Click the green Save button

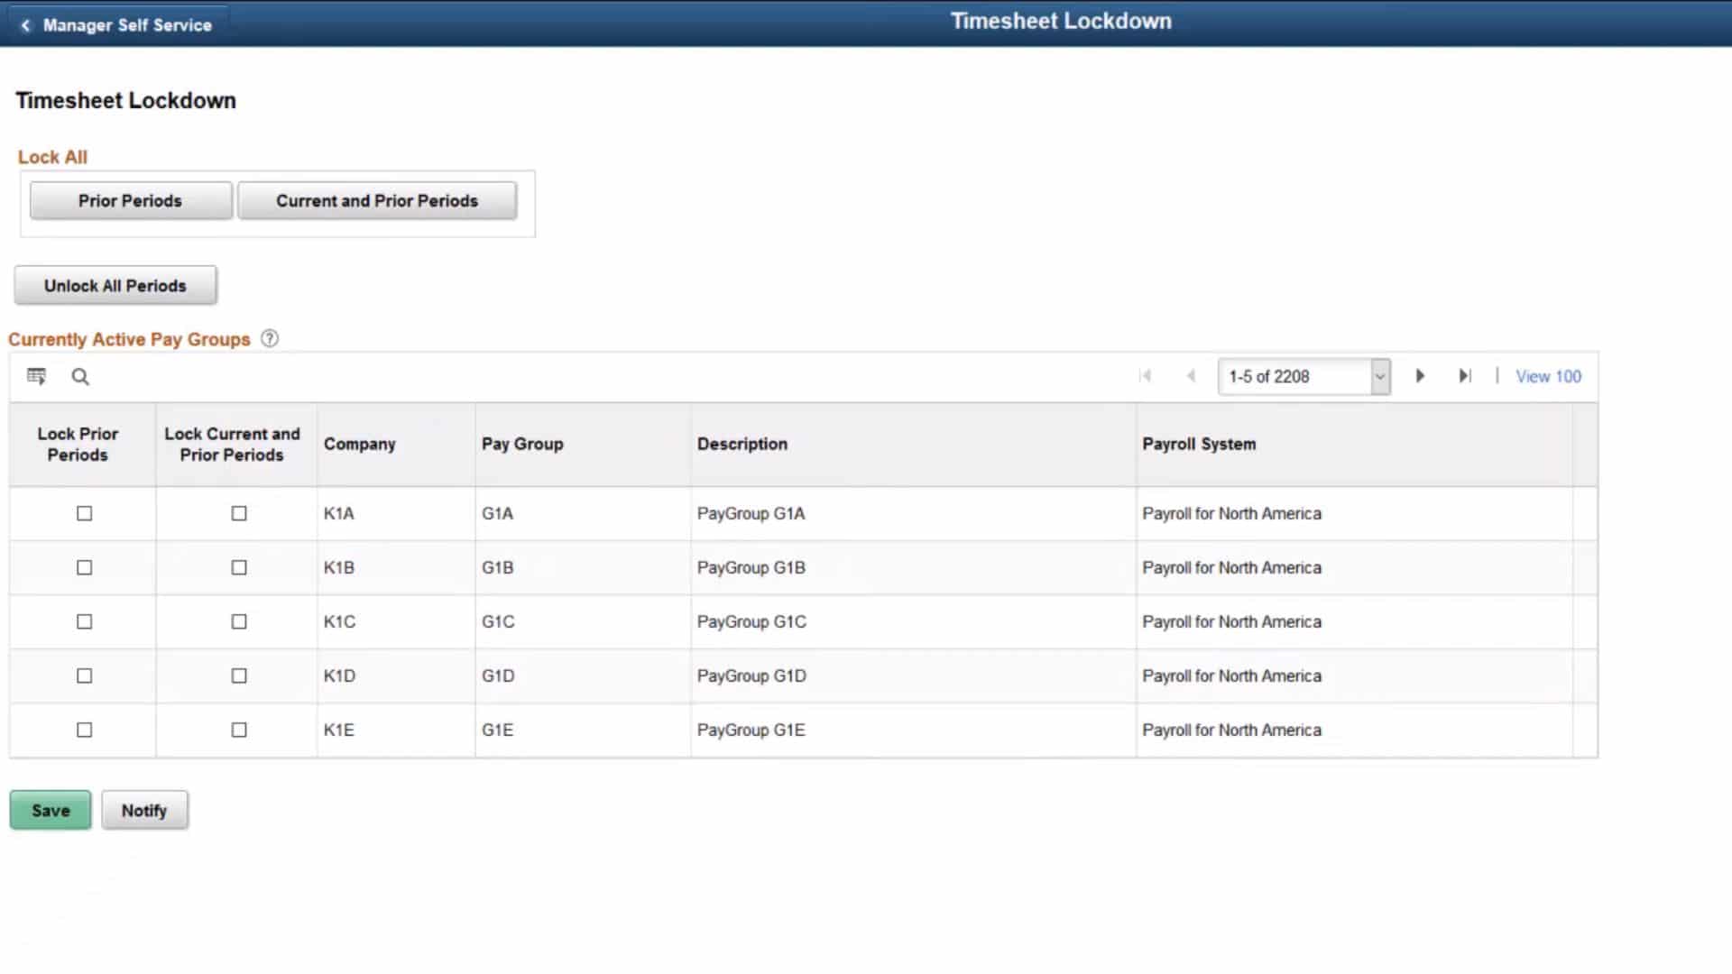click(x=51, y=810)
